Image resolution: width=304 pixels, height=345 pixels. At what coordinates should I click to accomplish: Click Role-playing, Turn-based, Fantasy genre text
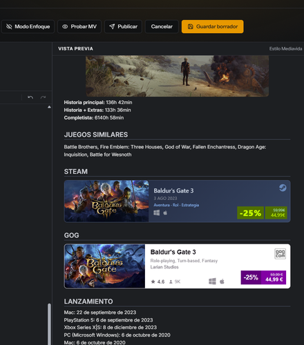click(x=184, y=261)
